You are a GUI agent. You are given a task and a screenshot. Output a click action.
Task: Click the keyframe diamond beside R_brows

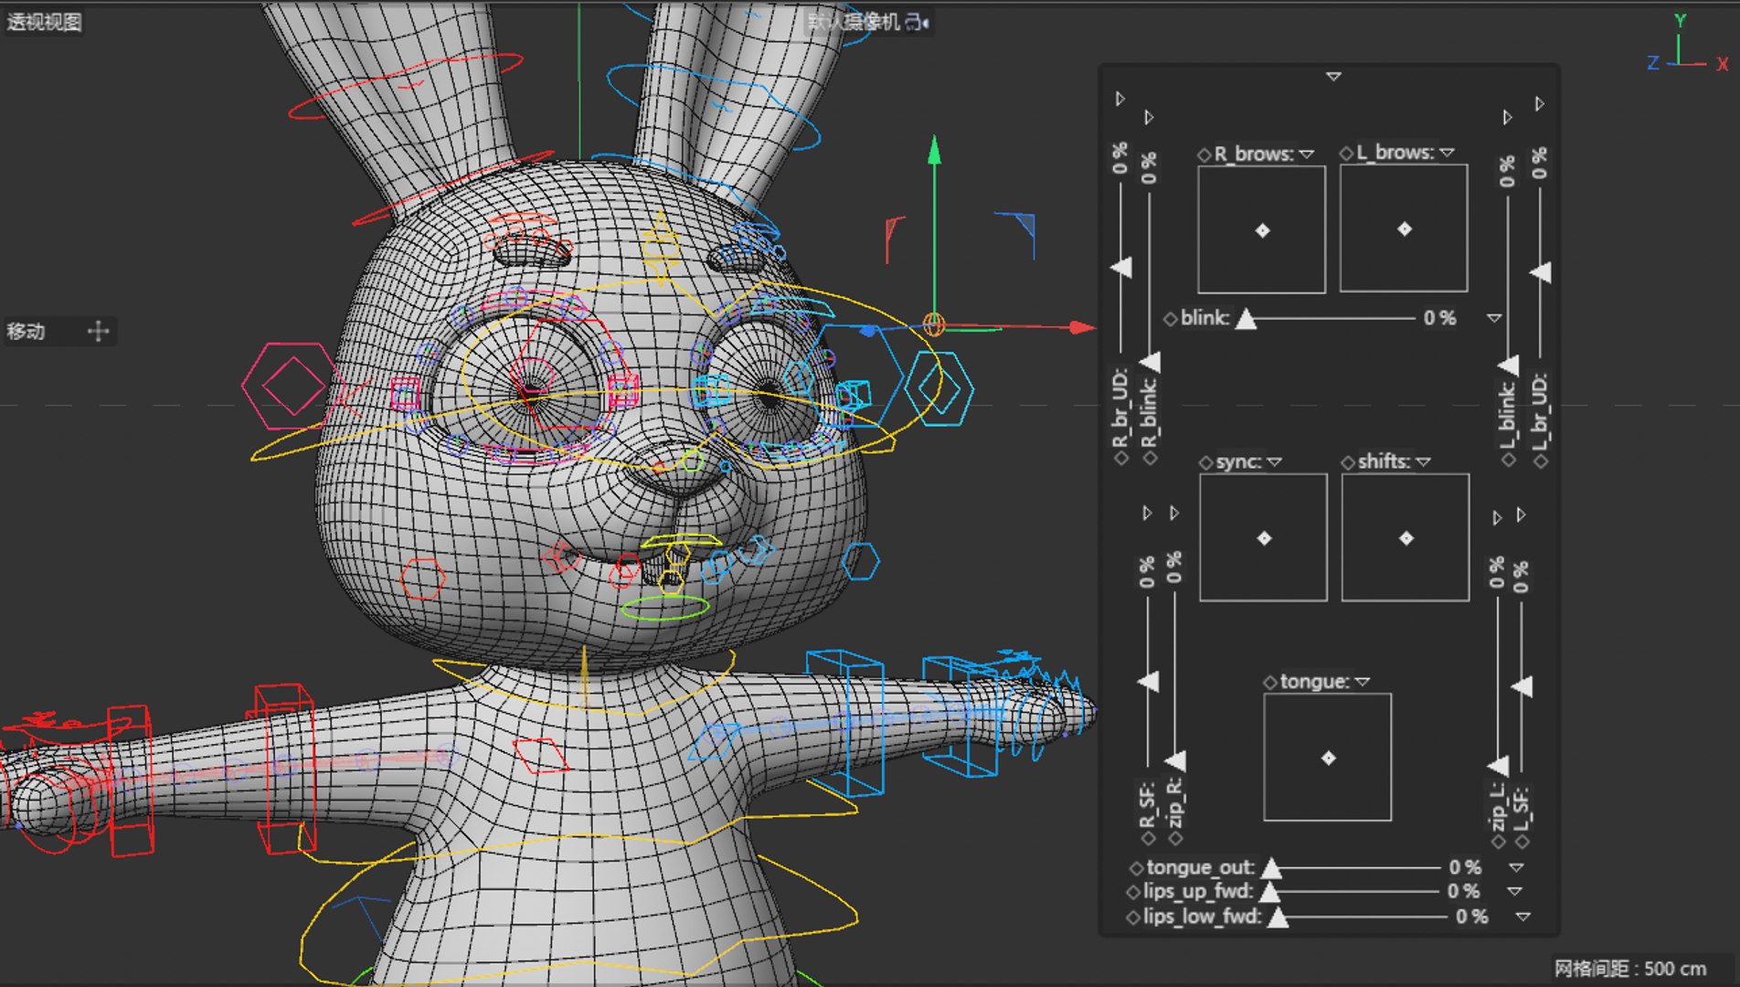1204,154
